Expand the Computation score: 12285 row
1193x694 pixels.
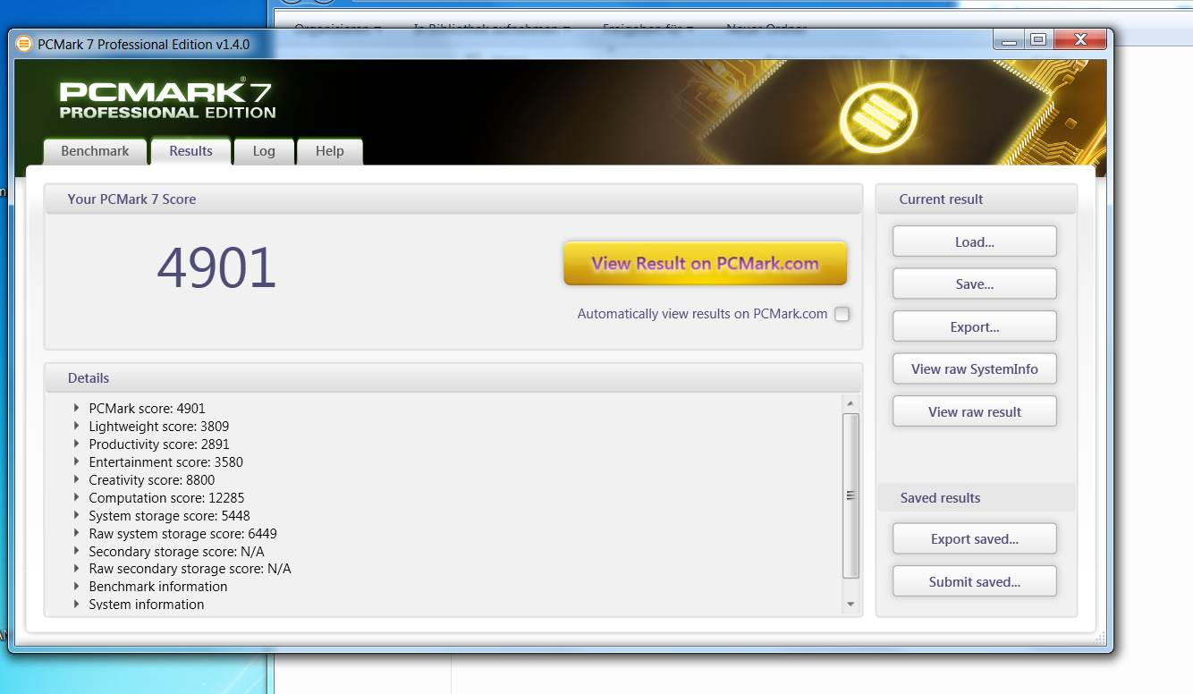click(77, 497)
